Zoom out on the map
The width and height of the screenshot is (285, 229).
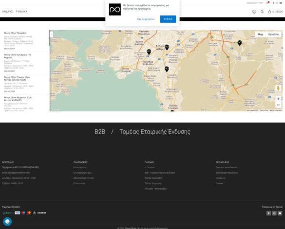point(278,105)
